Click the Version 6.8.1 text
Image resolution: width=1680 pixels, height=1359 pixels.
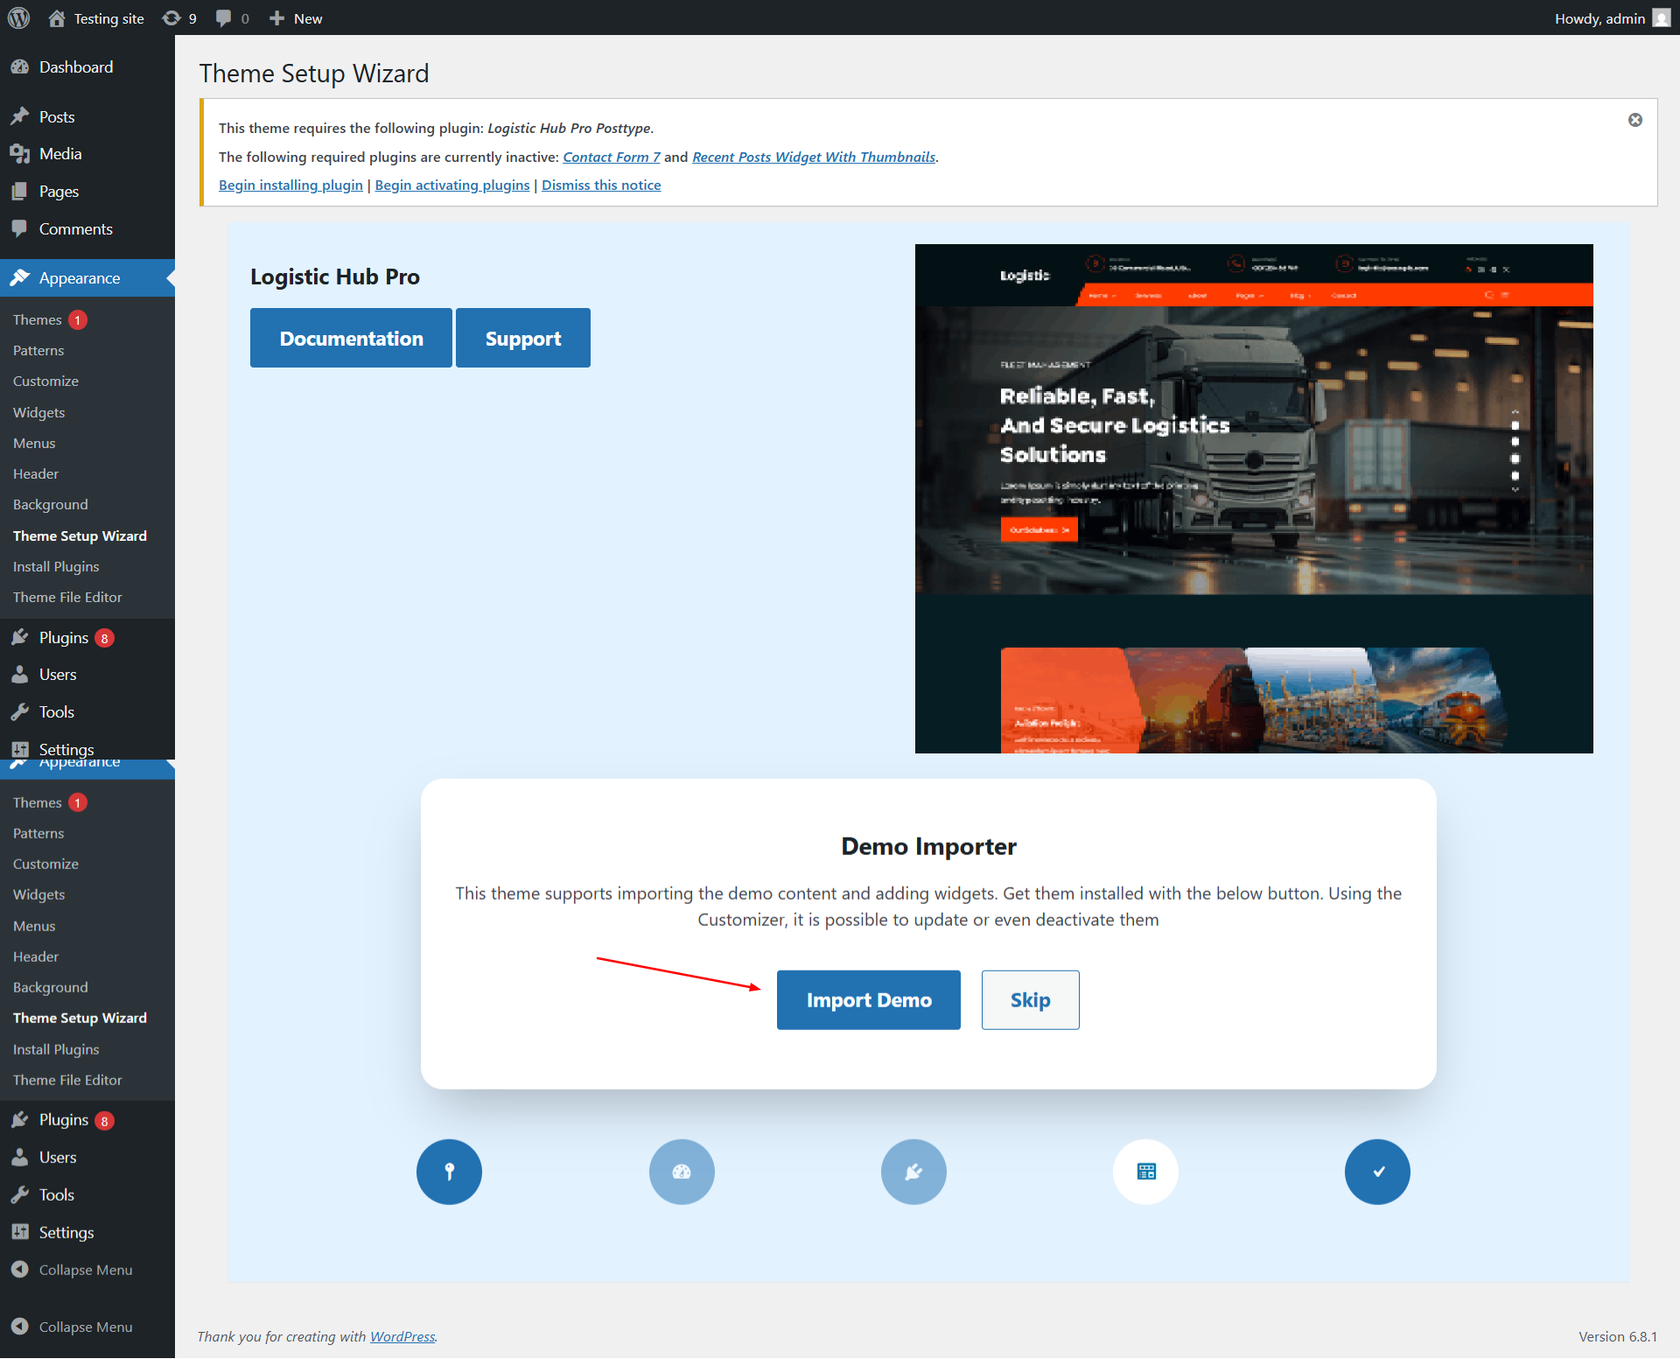tap(1618, 1336)
